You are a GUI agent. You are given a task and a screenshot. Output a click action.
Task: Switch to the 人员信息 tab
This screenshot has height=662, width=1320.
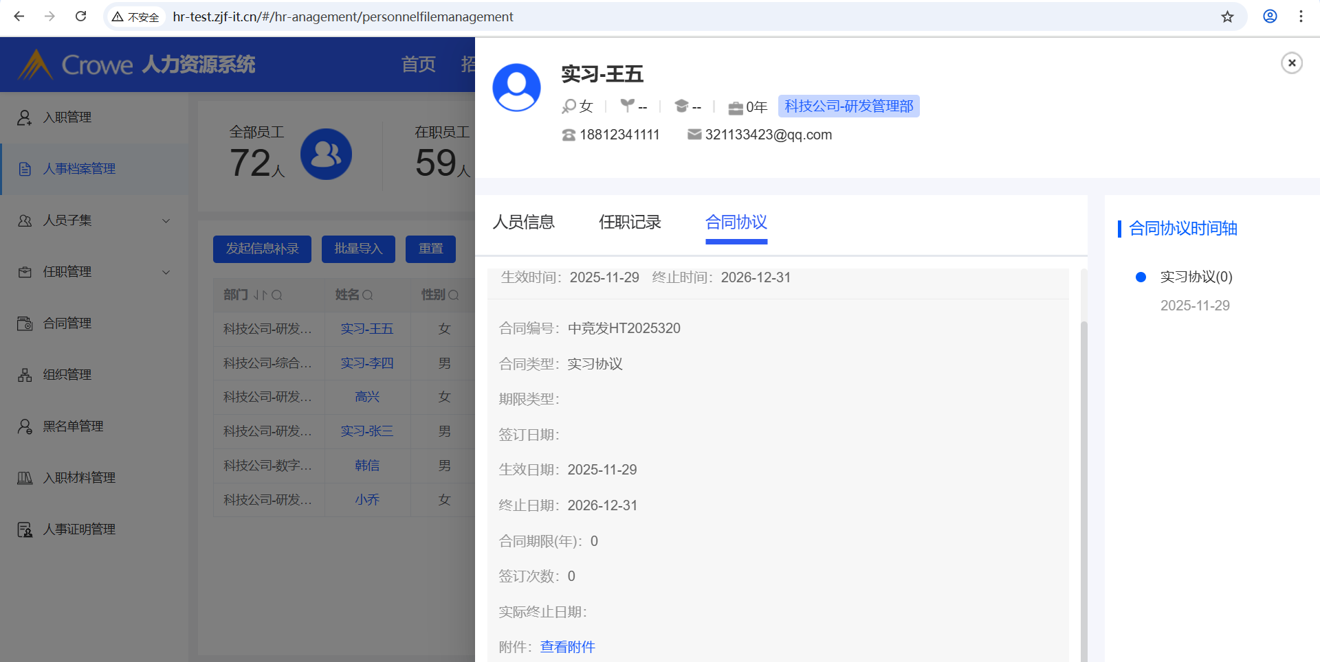coord(523,222)
